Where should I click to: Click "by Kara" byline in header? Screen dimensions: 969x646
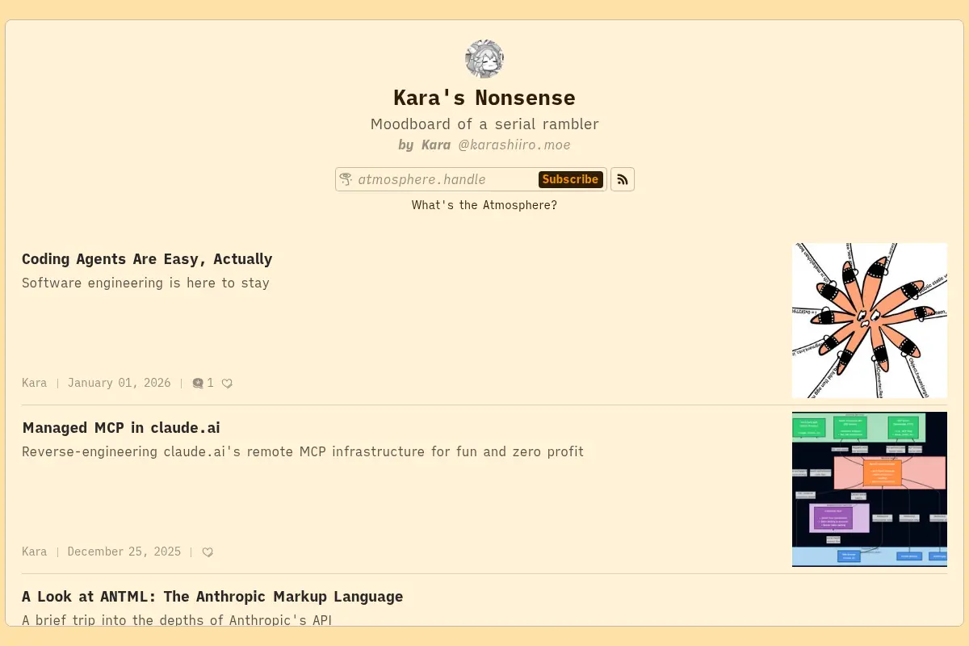(x=425, y=145)
